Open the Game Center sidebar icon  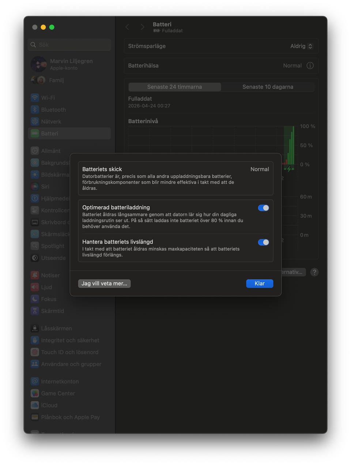35,393
